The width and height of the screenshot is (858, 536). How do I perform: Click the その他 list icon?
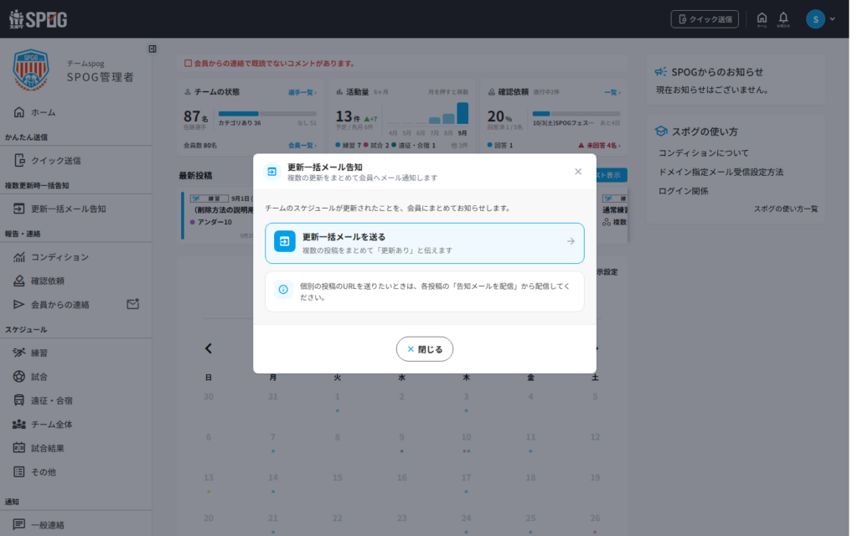19,472
